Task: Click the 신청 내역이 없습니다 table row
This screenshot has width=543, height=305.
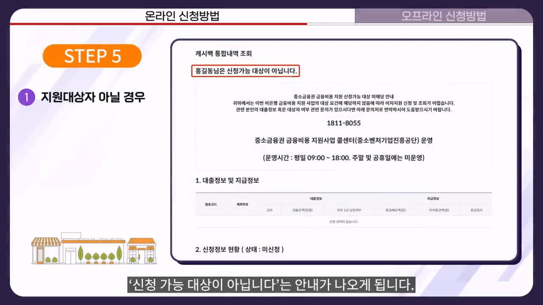Action: [x=344, y=221]
